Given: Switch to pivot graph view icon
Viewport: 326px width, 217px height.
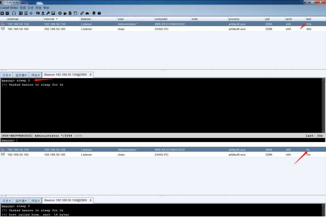Looking at the screenshot, I should pos(21,13).
